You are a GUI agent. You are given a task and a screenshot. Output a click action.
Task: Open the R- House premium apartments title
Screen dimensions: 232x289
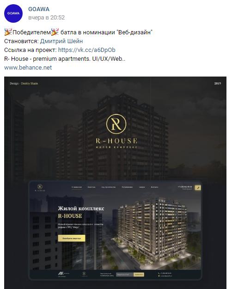65,59
